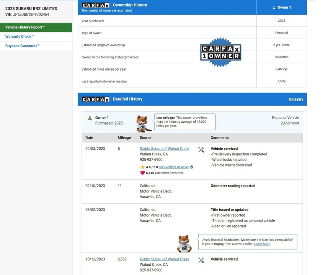The image size is (323, 275).
Task: Click the Date column header
Action: [89, 138]
